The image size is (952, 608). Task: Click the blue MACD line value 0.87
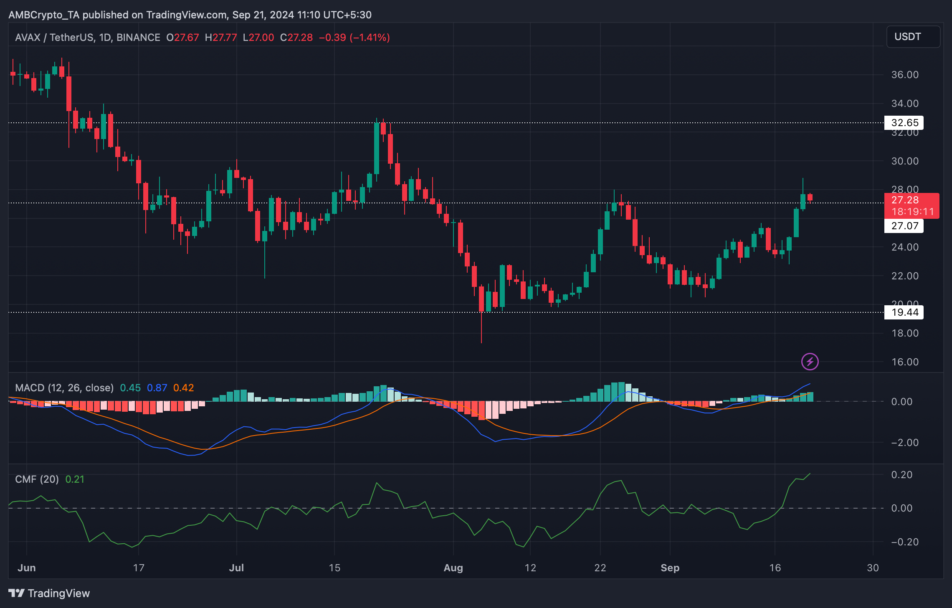tap(157, 388)
